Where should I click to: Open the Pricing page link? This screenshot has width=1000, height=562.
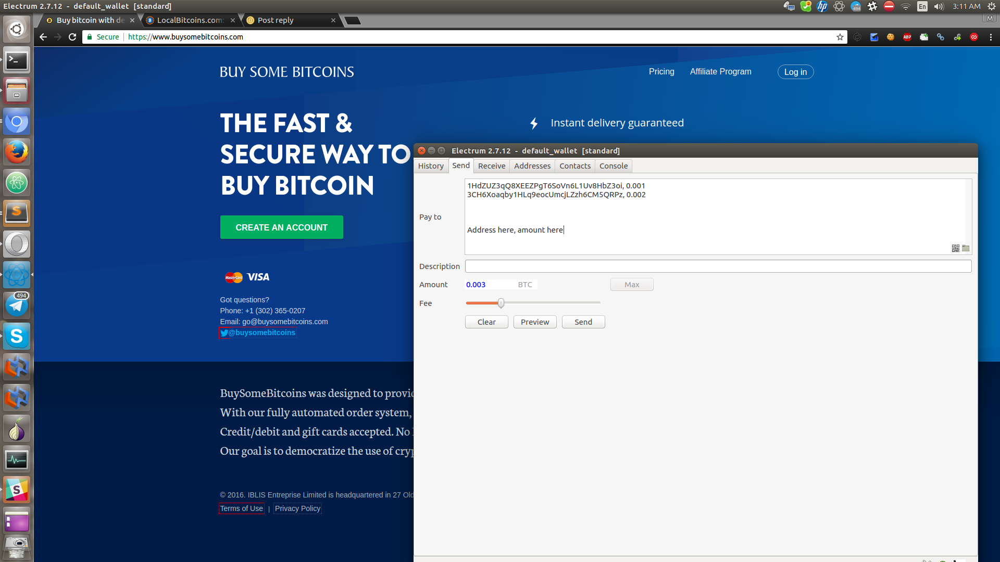point(661,72)
